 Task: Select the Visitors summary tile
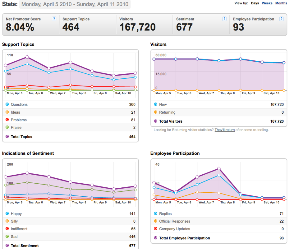coord(145,24)
